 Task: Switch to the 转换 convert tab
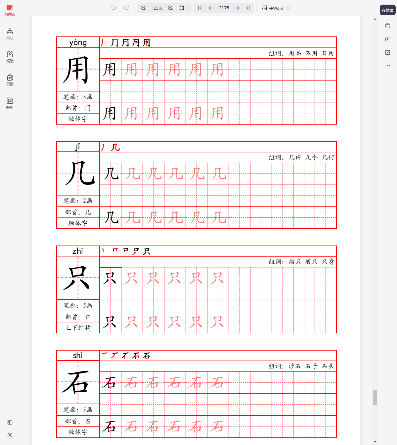click(x=10, y=102)
